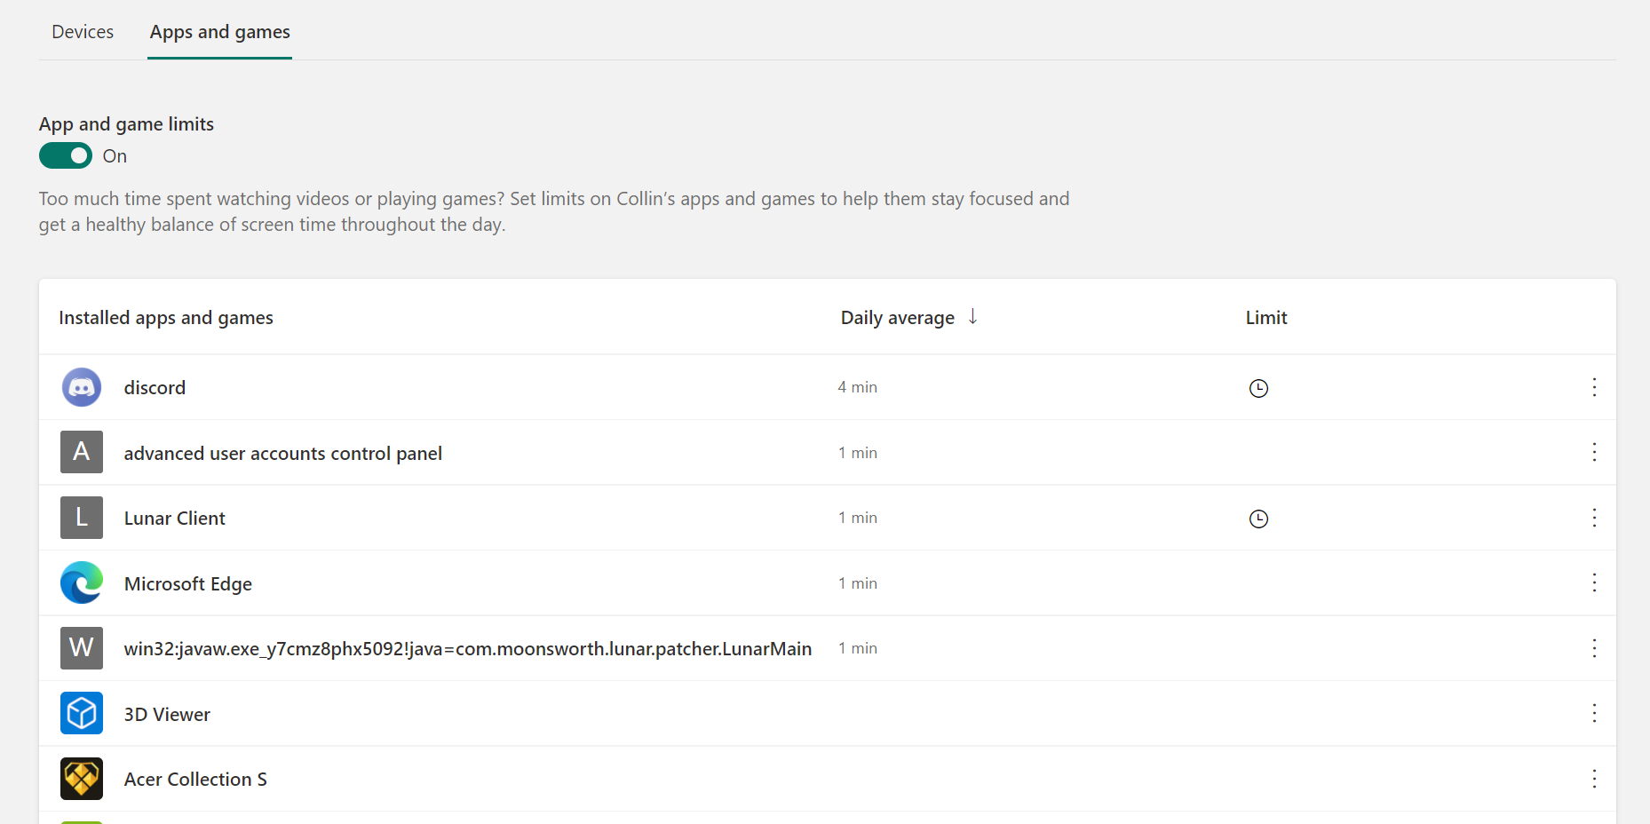Click the discord app icon
Image resolution: width=1650 pixels, height=824 pixels.
point(82,387)
